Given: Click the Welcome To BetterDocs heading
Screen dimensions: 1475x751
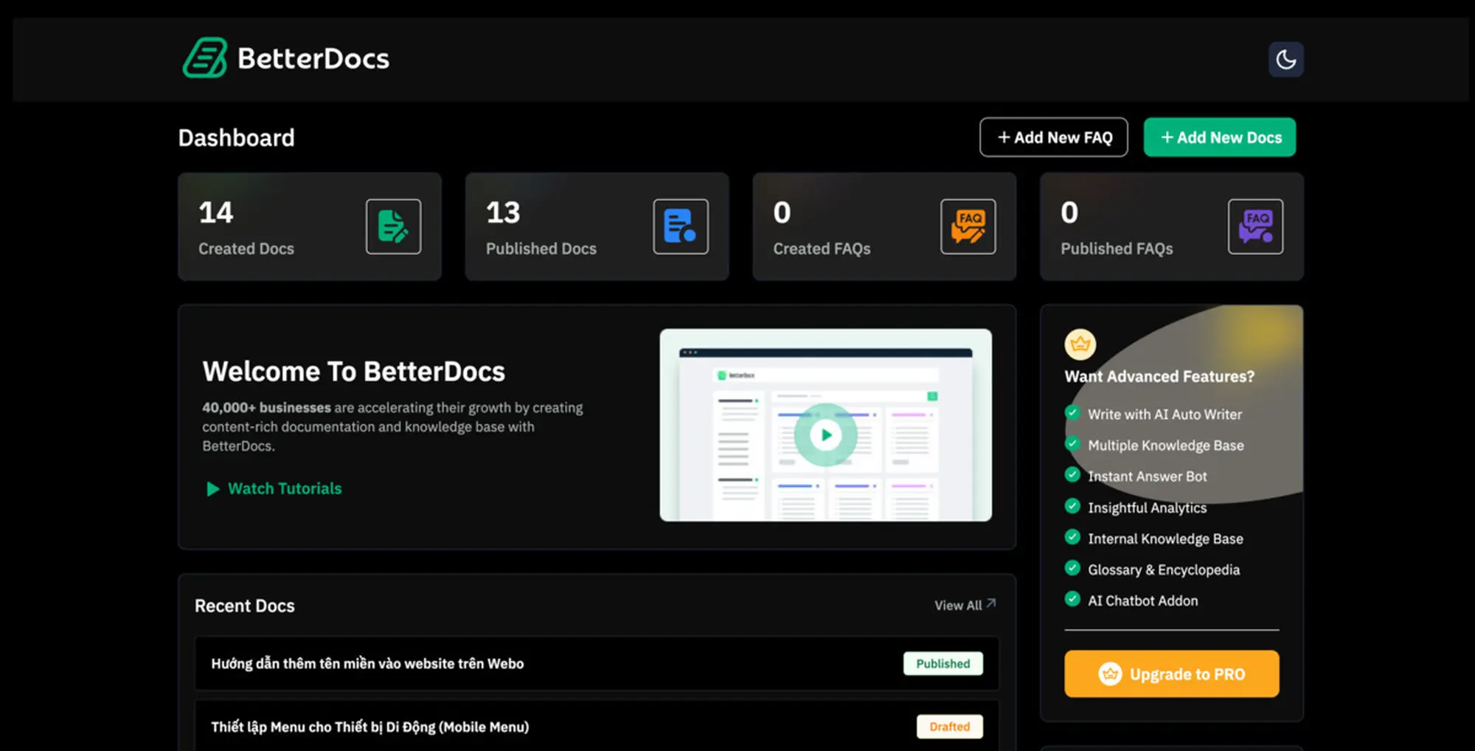Looking at the screenshot, I should (354, 371).
